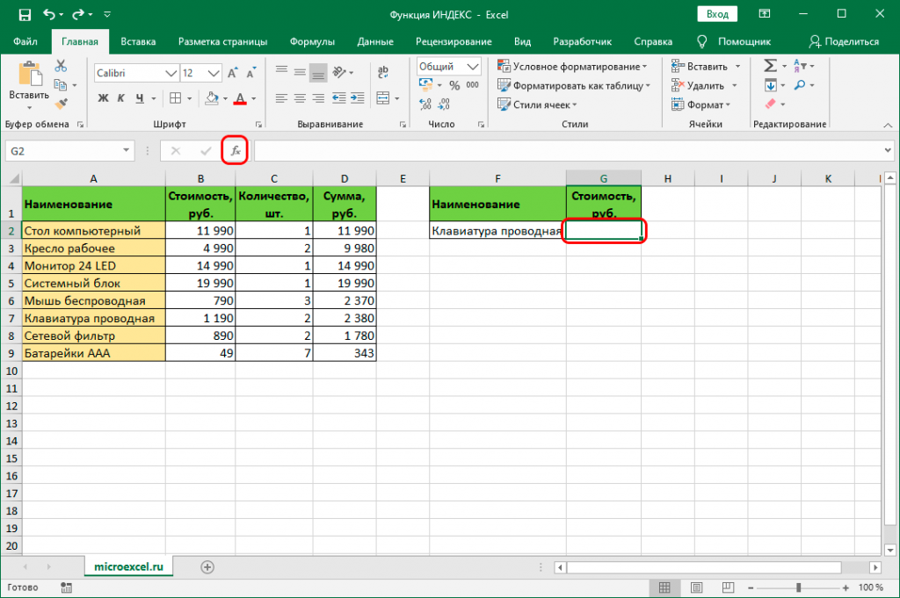The image size is (900, 598).
Task: Select the microexcel.ru sheet tab
Action: (128, 566)
